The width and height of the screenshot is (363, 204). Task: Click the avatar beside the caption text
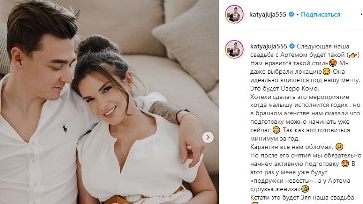click(x=234, y=49)
